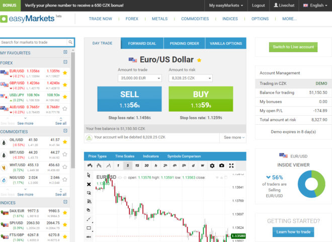Select the daily d timeframe
The image size is (332, 242).
pyautogui.click(x=193, y=166)
